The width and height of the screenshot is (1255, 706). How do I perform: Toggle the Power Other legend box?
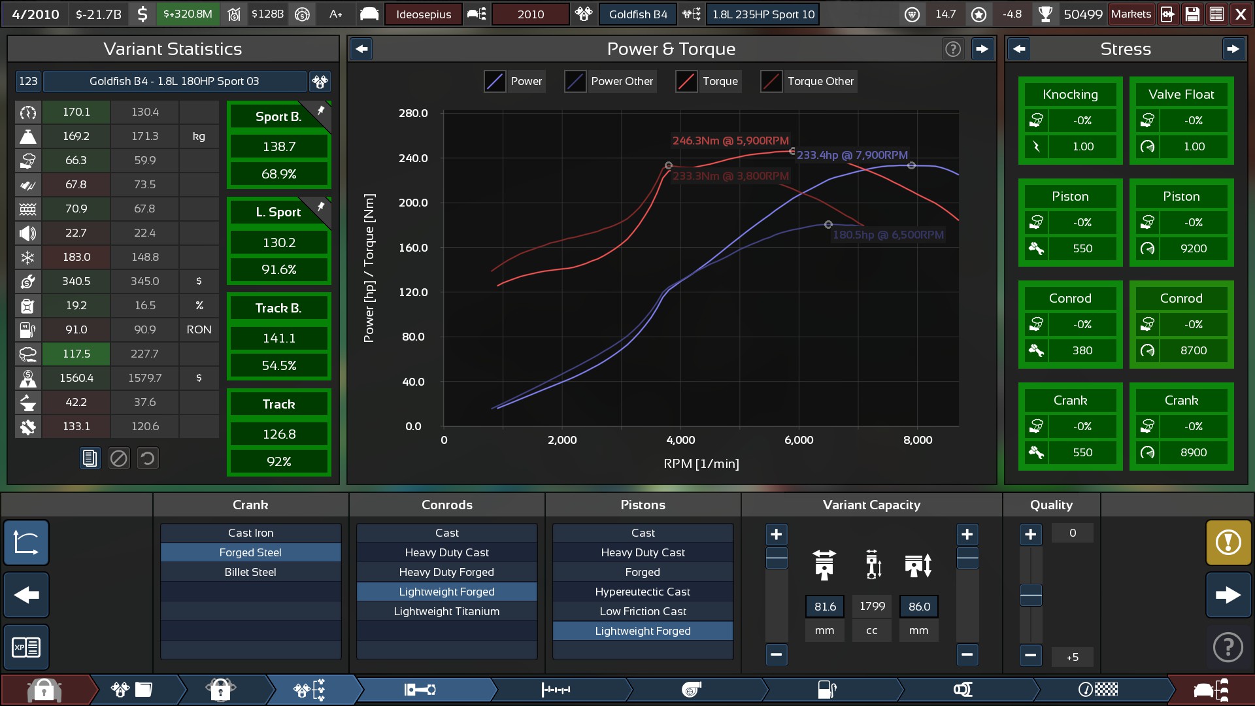click(x=575, y=82)
